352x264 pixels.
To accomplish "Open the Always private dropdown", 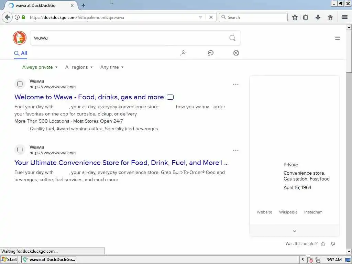I will 40,67.
